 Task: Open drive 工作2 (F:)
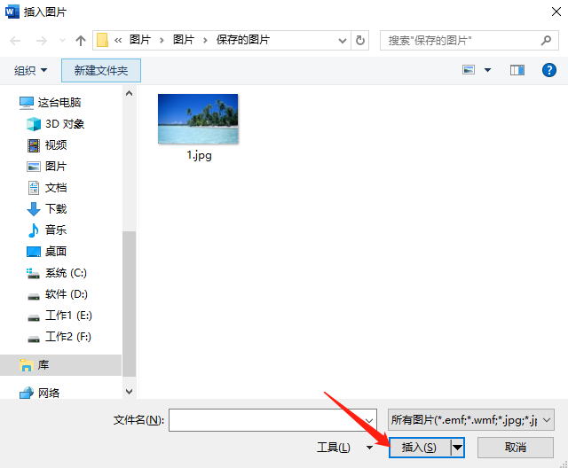click(x=68, y=337)
